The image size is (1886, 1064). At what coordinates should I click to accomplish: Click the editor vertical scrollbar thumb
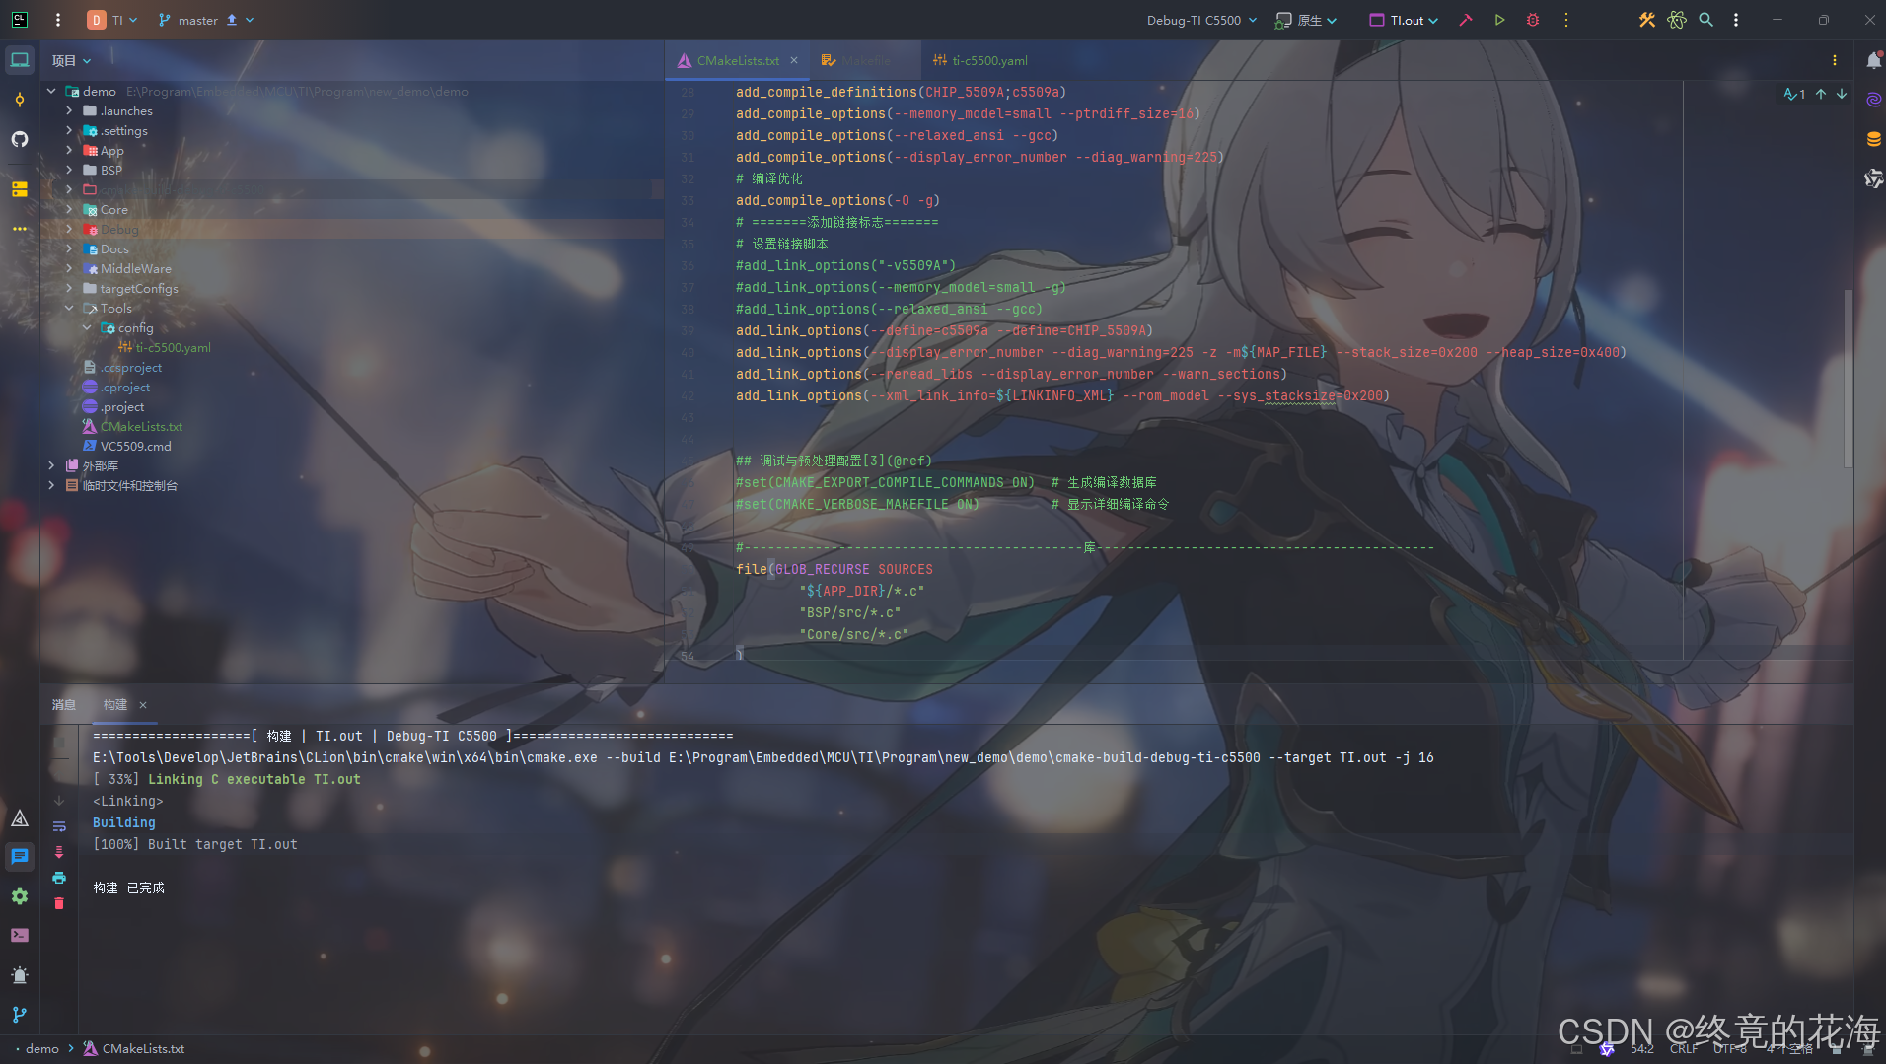click(x=1848, y=378)
